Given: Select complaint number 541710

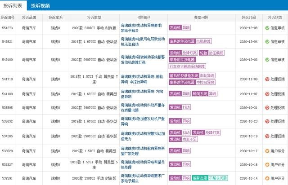Looking at the screenshot, I should click(x=8, y=79).
